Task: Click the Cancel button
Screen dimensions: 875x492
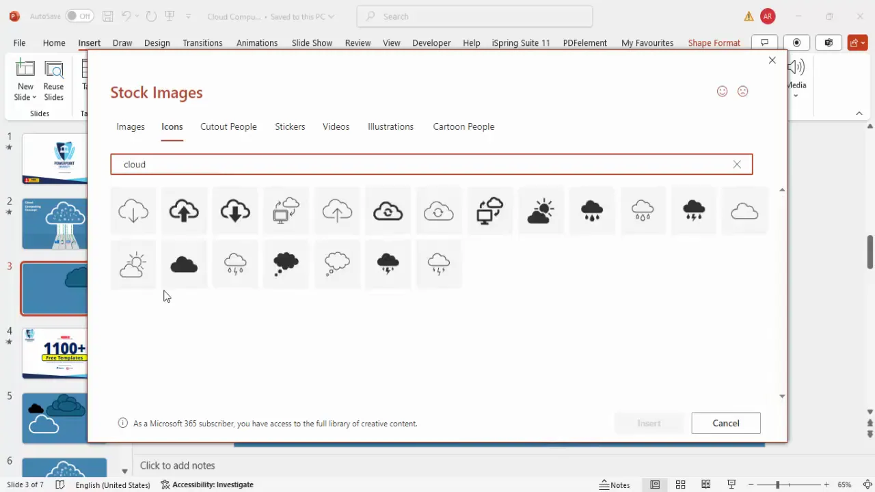Action: 726,423
